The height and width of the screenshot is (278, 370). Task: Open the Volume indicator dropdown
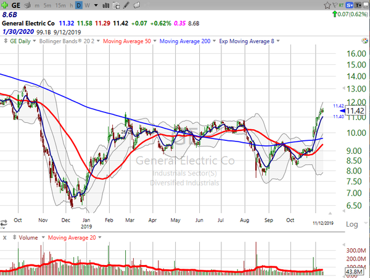(x=43, y=237)
